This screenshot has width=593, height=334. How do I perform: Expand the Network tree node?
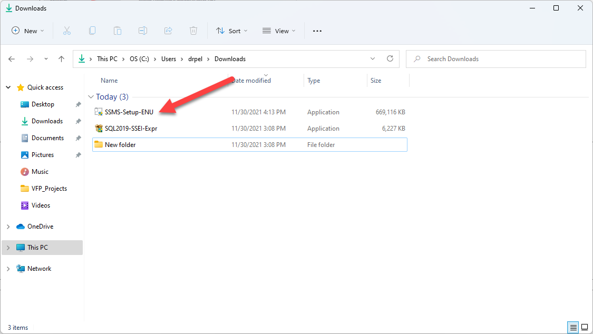point(8,269)
